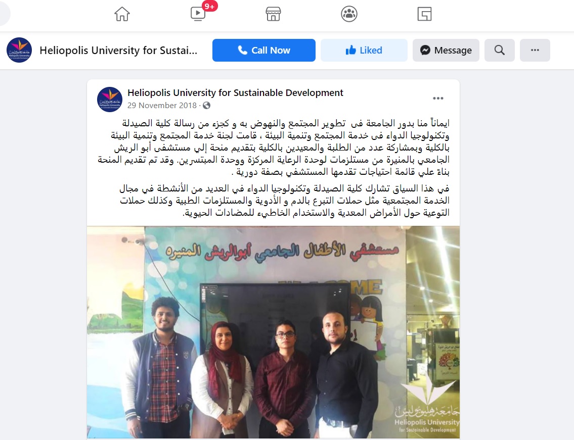Click the truncated page title in header
The height and width of the screenshot is (440, 574).
pyautogui.click(x=118, y=50)
